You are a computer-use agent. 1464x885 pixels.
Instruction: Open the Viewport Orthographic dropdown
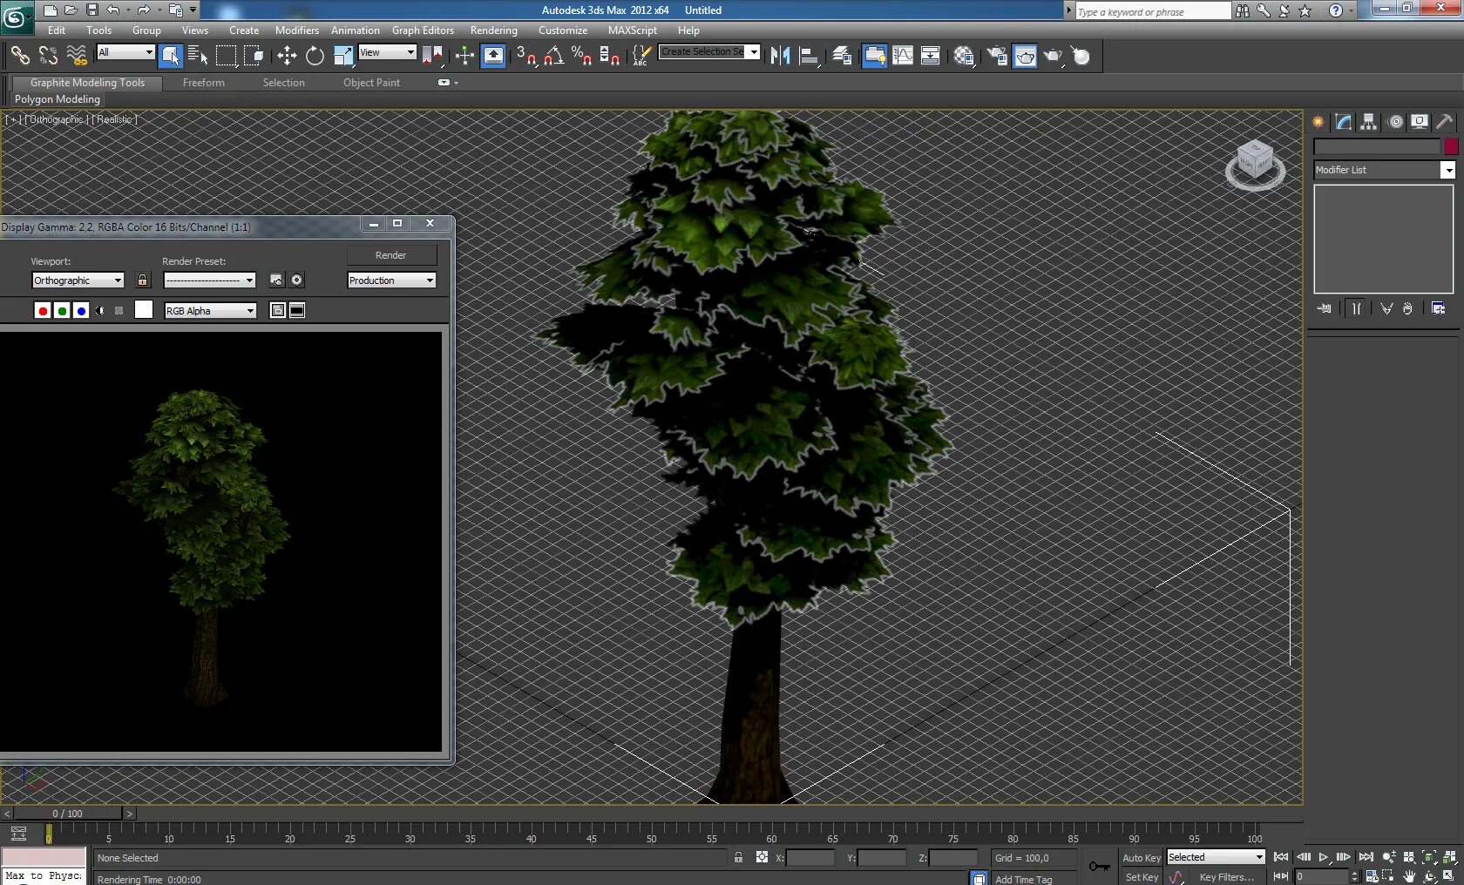tap(78, 280)
